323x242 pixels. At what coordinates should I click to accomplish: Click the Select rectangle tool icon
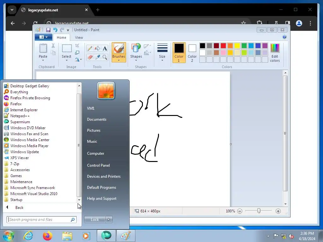click(67, 48)
